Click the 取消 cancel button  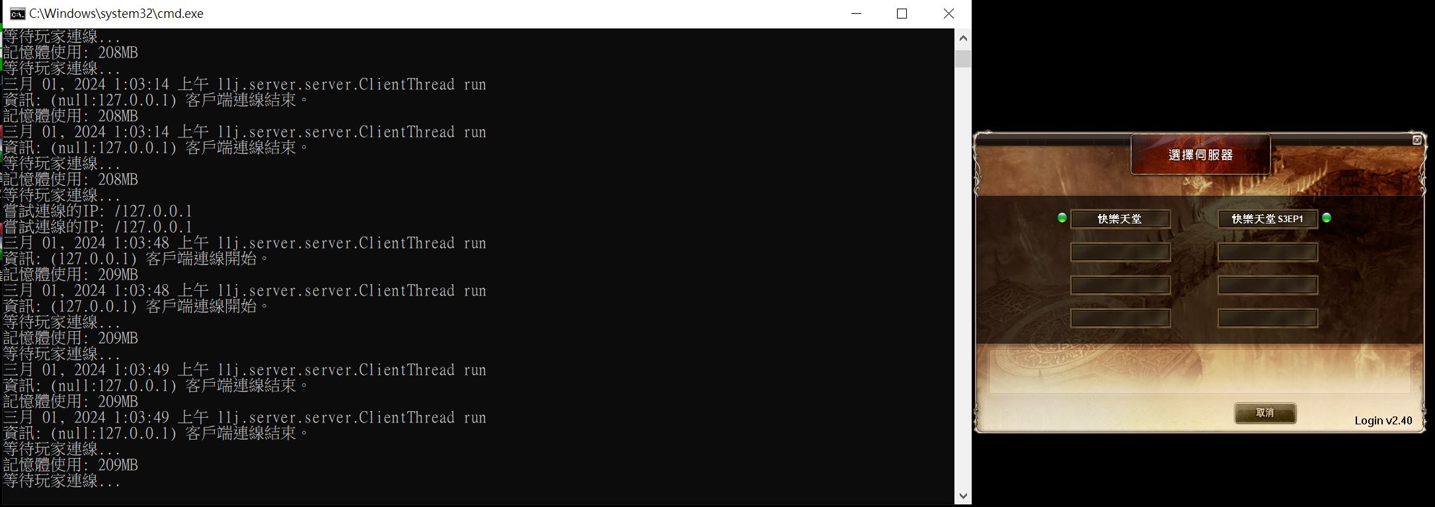coord(1265,412)
